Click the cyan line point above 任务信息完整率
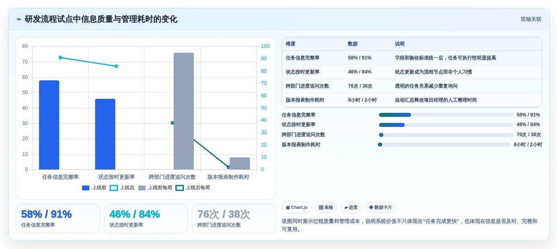 pos(60,57)
